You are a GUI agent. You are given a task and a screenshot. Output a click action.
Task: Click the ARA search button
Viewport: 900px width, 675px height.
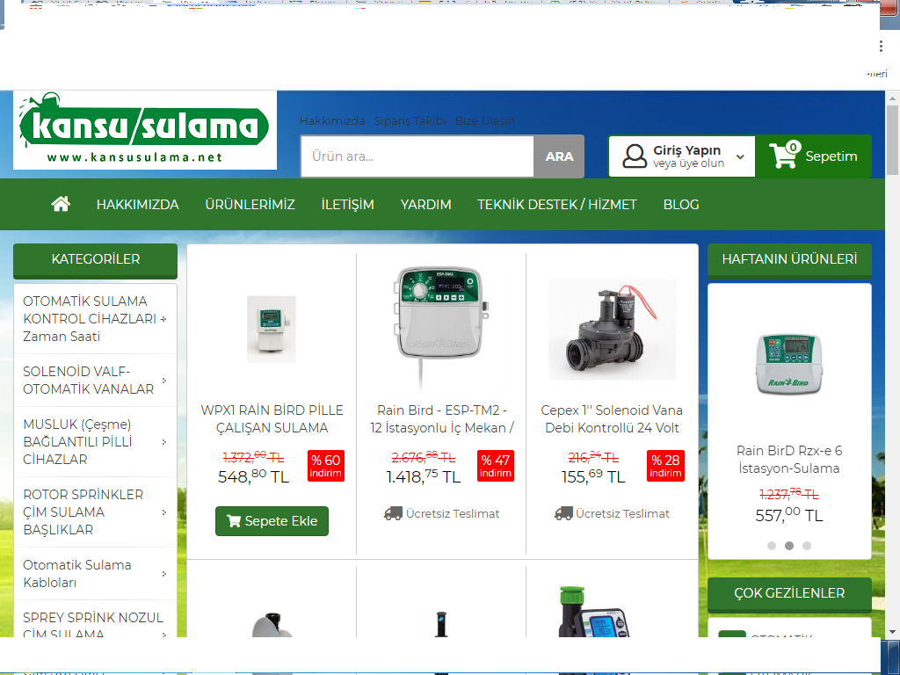point(559,156)
